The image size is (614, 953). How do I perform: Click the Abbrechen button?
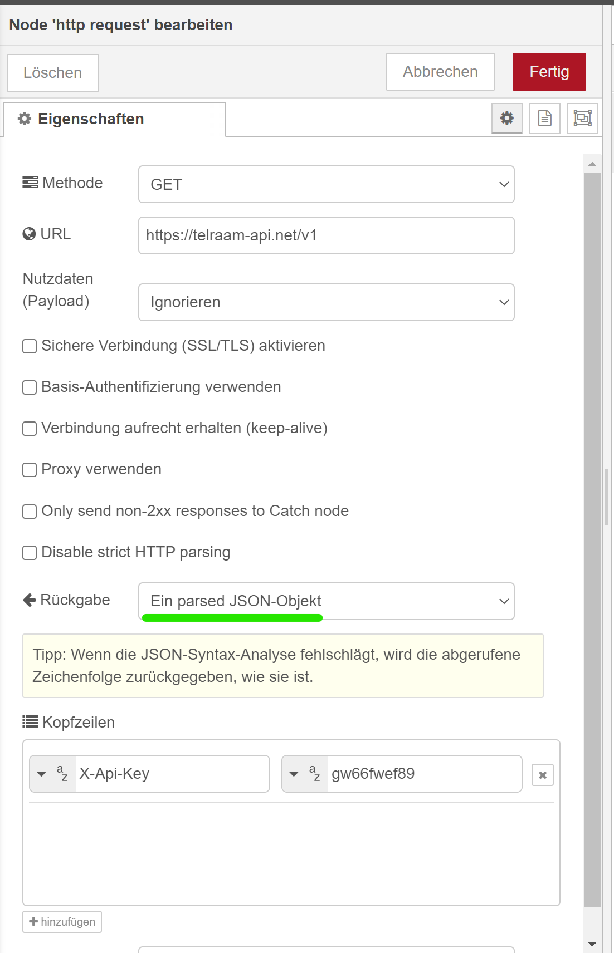440,72
